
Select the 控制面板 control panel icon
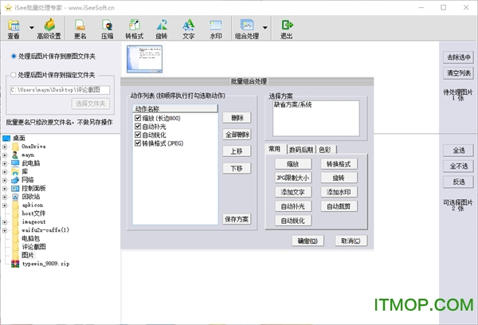click(15, 189)
